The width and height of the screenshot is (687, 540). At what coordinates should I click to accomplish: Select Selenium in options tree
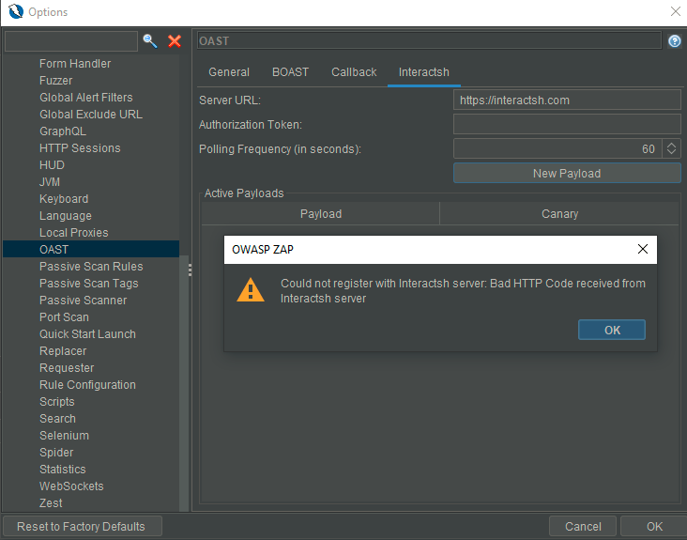pyautogui.click(x=64, y=435)
